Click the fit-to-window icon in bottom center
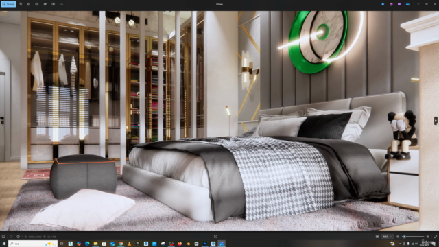Image resolution: width=439 pixels, height=247 pixels. (215, 237)
